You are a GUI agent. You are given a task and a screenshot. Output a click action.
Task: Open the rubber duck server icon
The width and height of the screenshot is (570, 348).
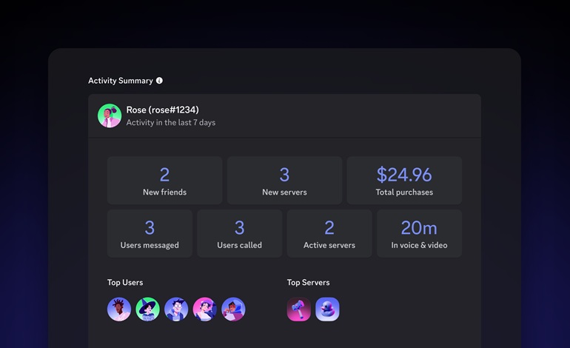(x=327, y=309)
